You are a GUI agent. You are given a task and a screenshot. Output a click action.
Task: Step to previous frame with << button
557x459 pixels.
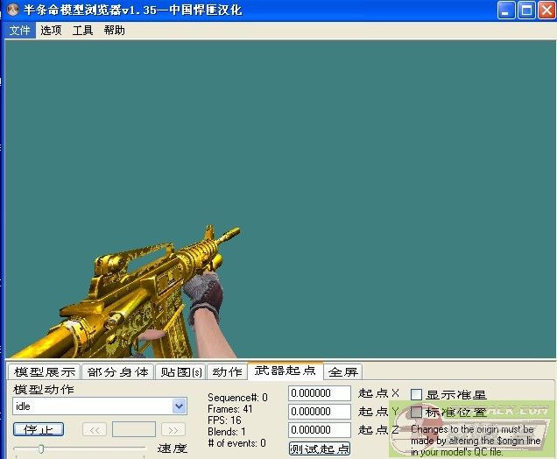[95, 430]
